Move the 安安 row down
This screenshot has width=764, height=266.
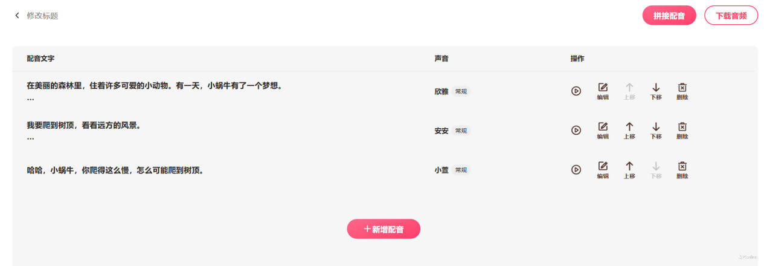[x=656, y=131]
